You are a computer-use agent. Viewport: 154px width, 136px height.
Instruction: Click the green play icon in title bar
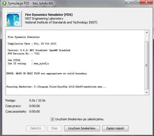[x=4, y=3]
